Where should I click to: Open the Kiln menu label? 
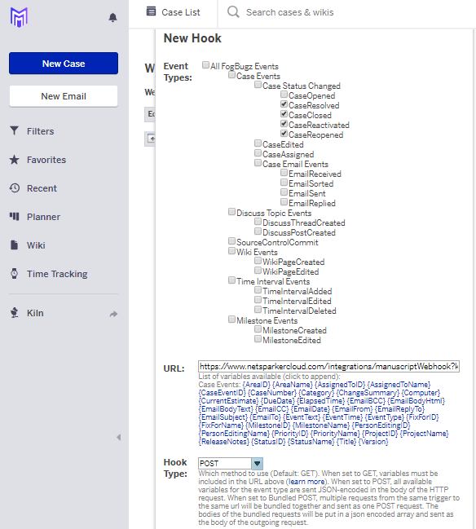pyautogui.click(x=35, y=313)
